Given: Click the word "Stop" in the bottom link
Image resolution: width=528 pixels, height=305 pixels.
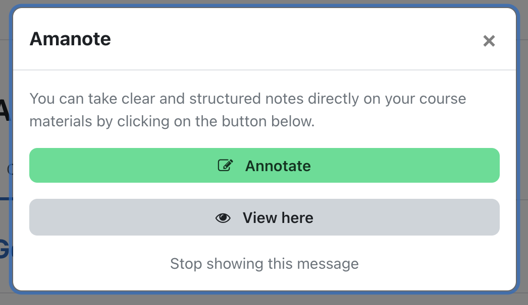Looking at the screenshot, I should (186, 264).
